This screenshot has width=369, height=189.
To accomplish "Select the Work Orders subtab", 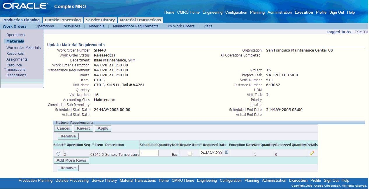I will pyautogui.click(x=15, y=26).
